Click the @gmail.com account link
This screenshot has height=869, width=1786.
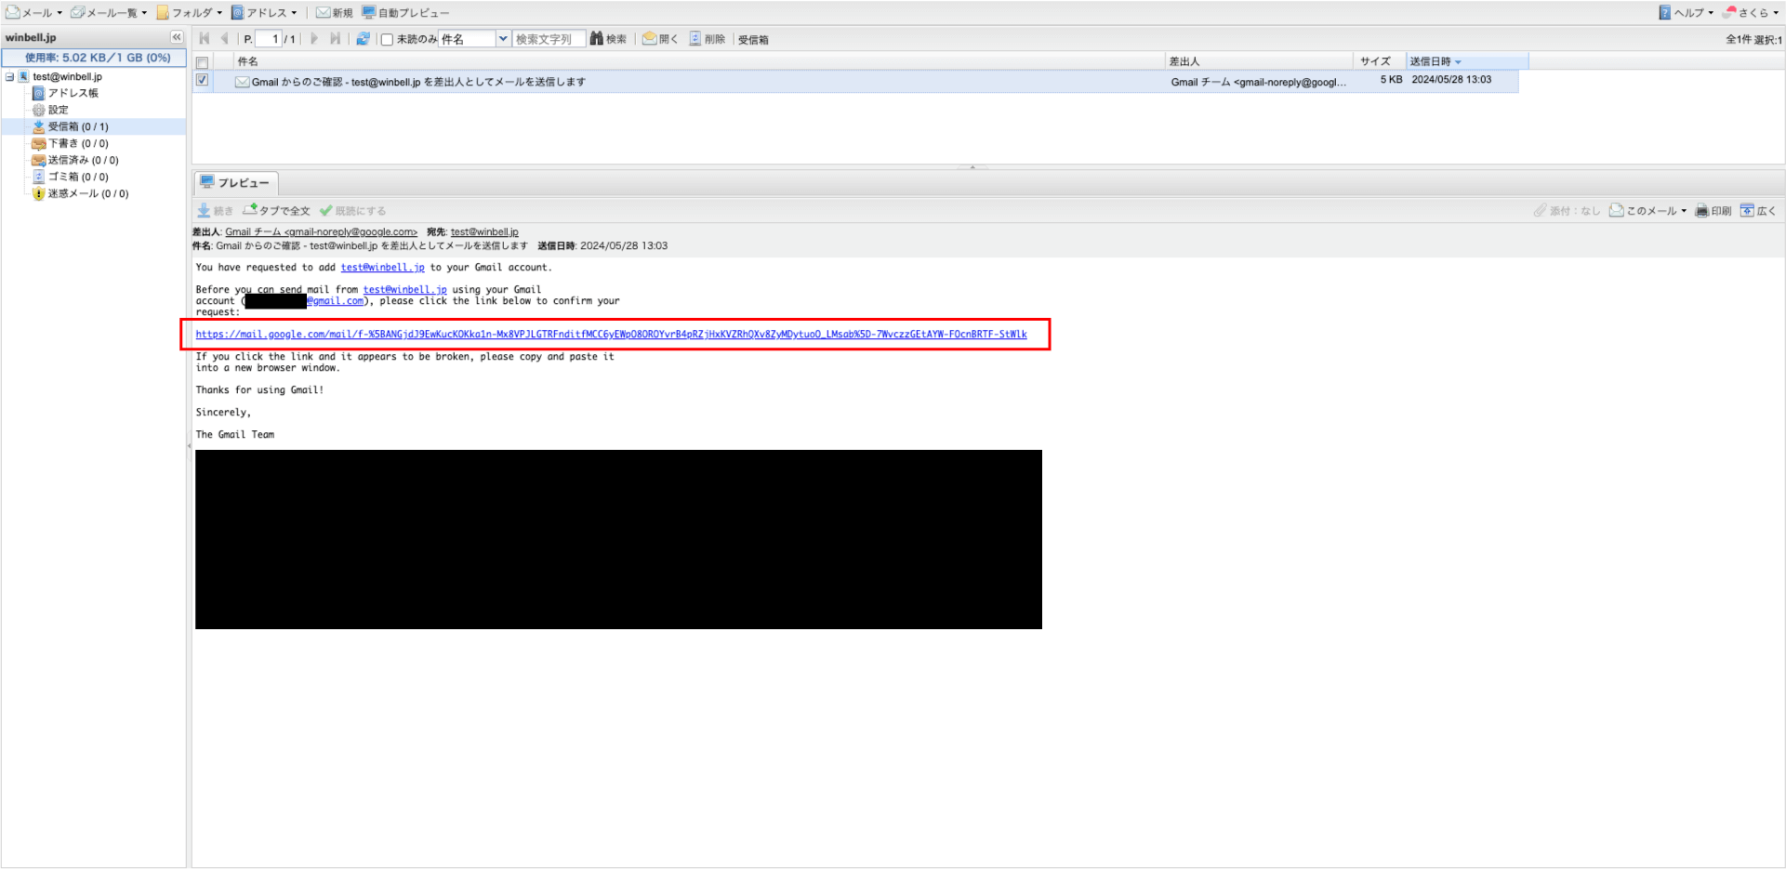(336, 301)
